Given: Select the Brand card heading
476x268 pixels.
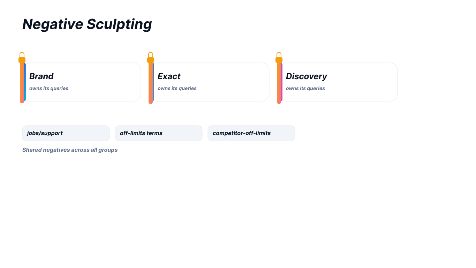Looking at the screenshot, I should click(x=41, y=76).
